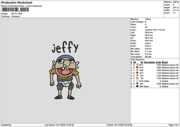Screen dimensions: 180x127
Task: Click the Black thread color swatch
Action: [137, 86]
